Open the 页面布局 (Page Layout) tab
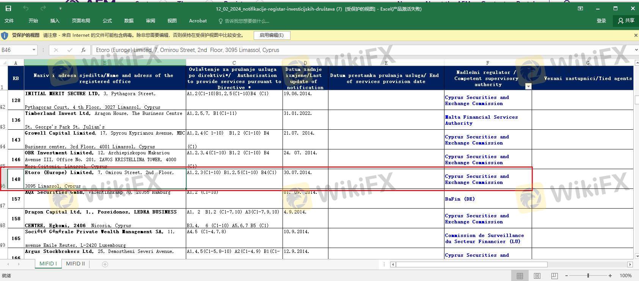 (81, 21)
